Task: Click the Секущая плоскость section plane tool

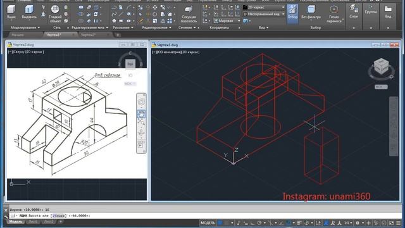Action: pos(189,14)
